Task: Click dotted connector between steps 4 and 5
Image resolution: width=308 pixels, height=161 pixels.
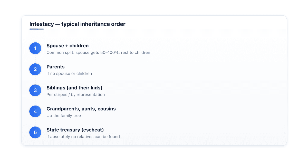Action: coord(35,122)
